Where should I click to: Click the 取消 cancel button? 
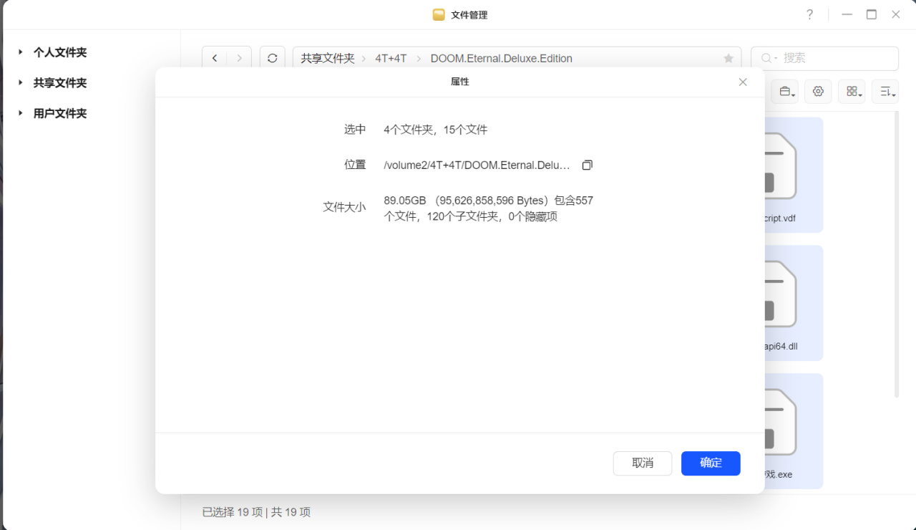point(643,463)
